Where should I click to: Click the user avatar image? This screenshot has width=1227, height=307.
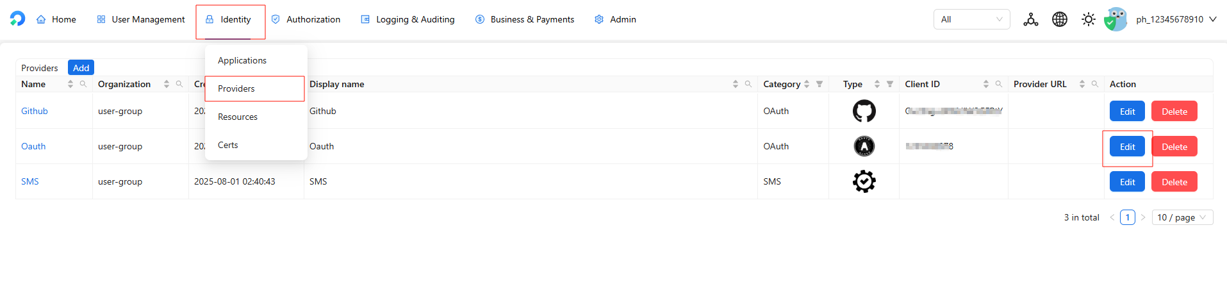[1116, 19]
